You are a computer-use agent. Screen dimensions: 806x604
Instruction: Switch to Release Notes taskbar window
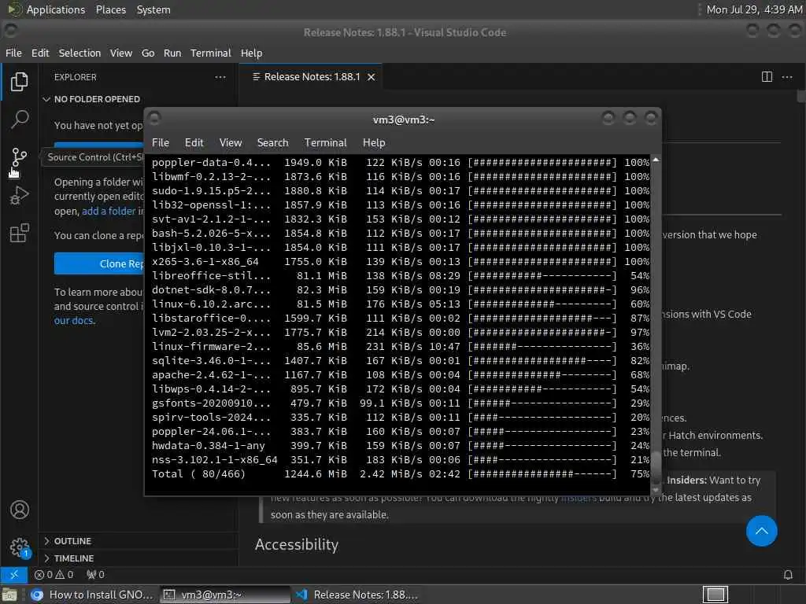point(357,595)
